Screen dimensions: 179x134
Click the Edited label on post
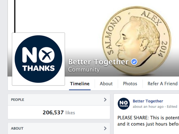172,107
